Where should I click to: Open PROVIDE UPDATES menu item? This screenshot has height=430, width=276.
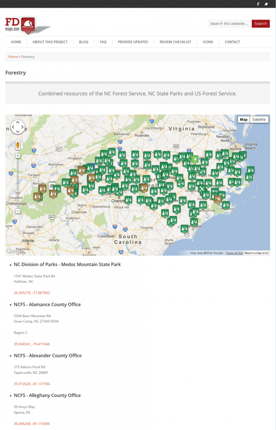pos(133,42)
